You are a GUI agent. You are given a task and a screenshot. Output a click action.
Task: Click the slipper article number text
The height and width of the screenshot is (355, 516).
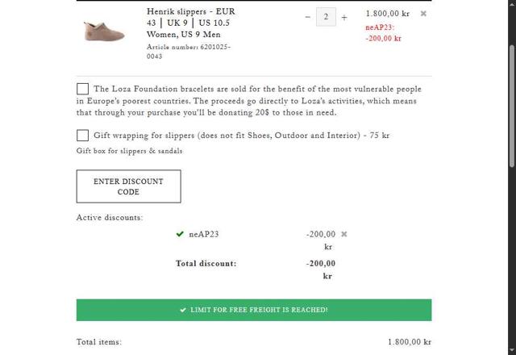(189, 52)
